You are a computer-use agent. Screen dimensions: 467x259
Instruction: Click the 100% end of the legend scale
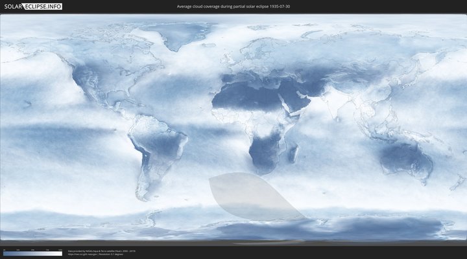60,254
